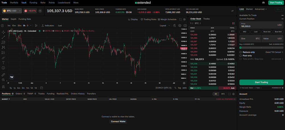Open the Advanced order type dropdown
285x130 pixels.
(x=261, y=9)
